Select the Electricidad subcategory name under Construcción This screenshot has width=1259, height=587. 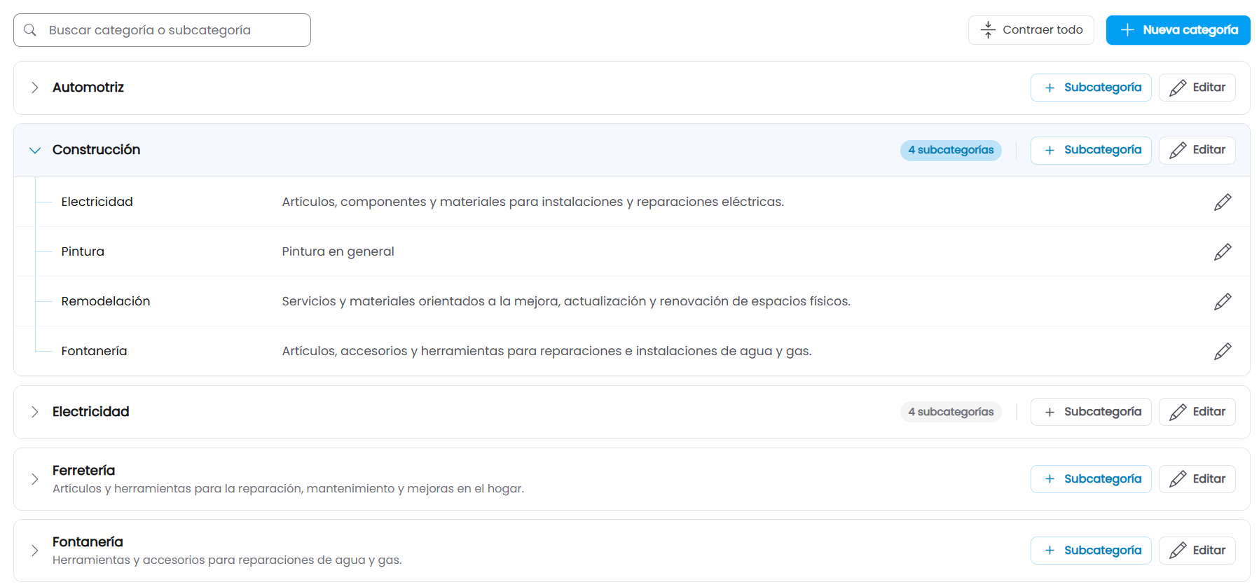tap(97, 202)
